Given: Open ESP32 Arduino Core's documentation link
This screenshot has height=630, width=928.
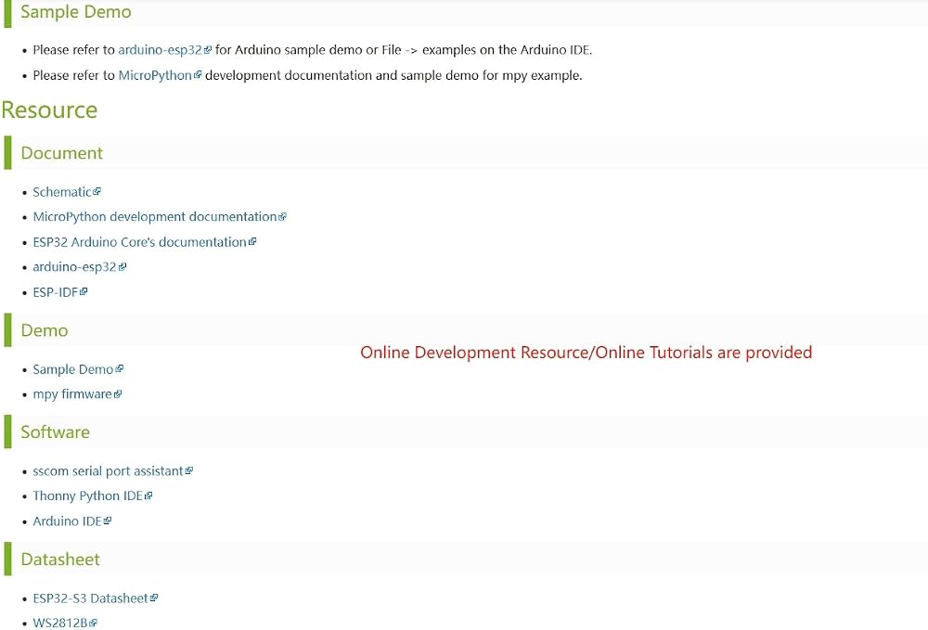Looking at the screenshot, I should pos(140,242).
